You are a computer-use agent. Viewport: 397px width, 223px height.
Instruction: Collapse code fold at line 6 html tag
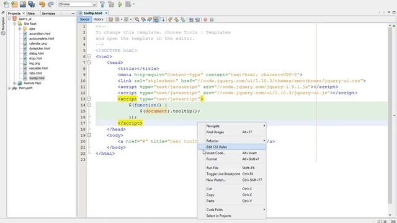point(89,56)
